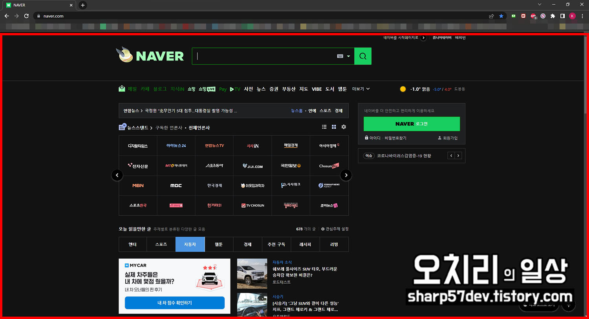Open Yonhap News Agency logo
This screenshot has width=589, height=319.
pyautogui.click(x=329, y=186)
